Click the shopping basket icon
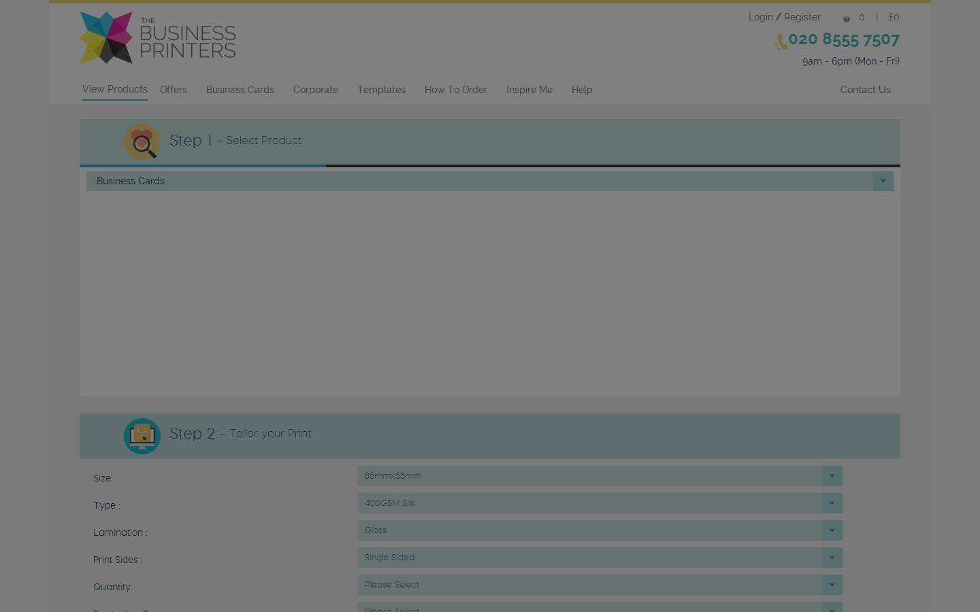980x612 pixels. (x=847, y=18)
